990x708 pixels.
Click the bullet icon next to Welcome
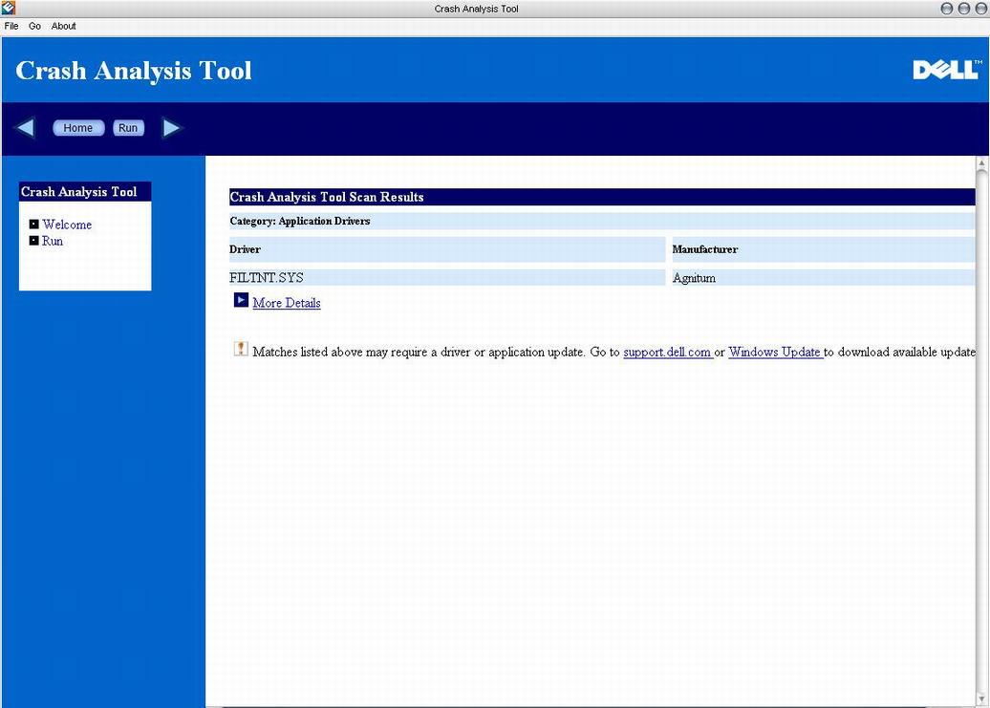pos(34,224)
